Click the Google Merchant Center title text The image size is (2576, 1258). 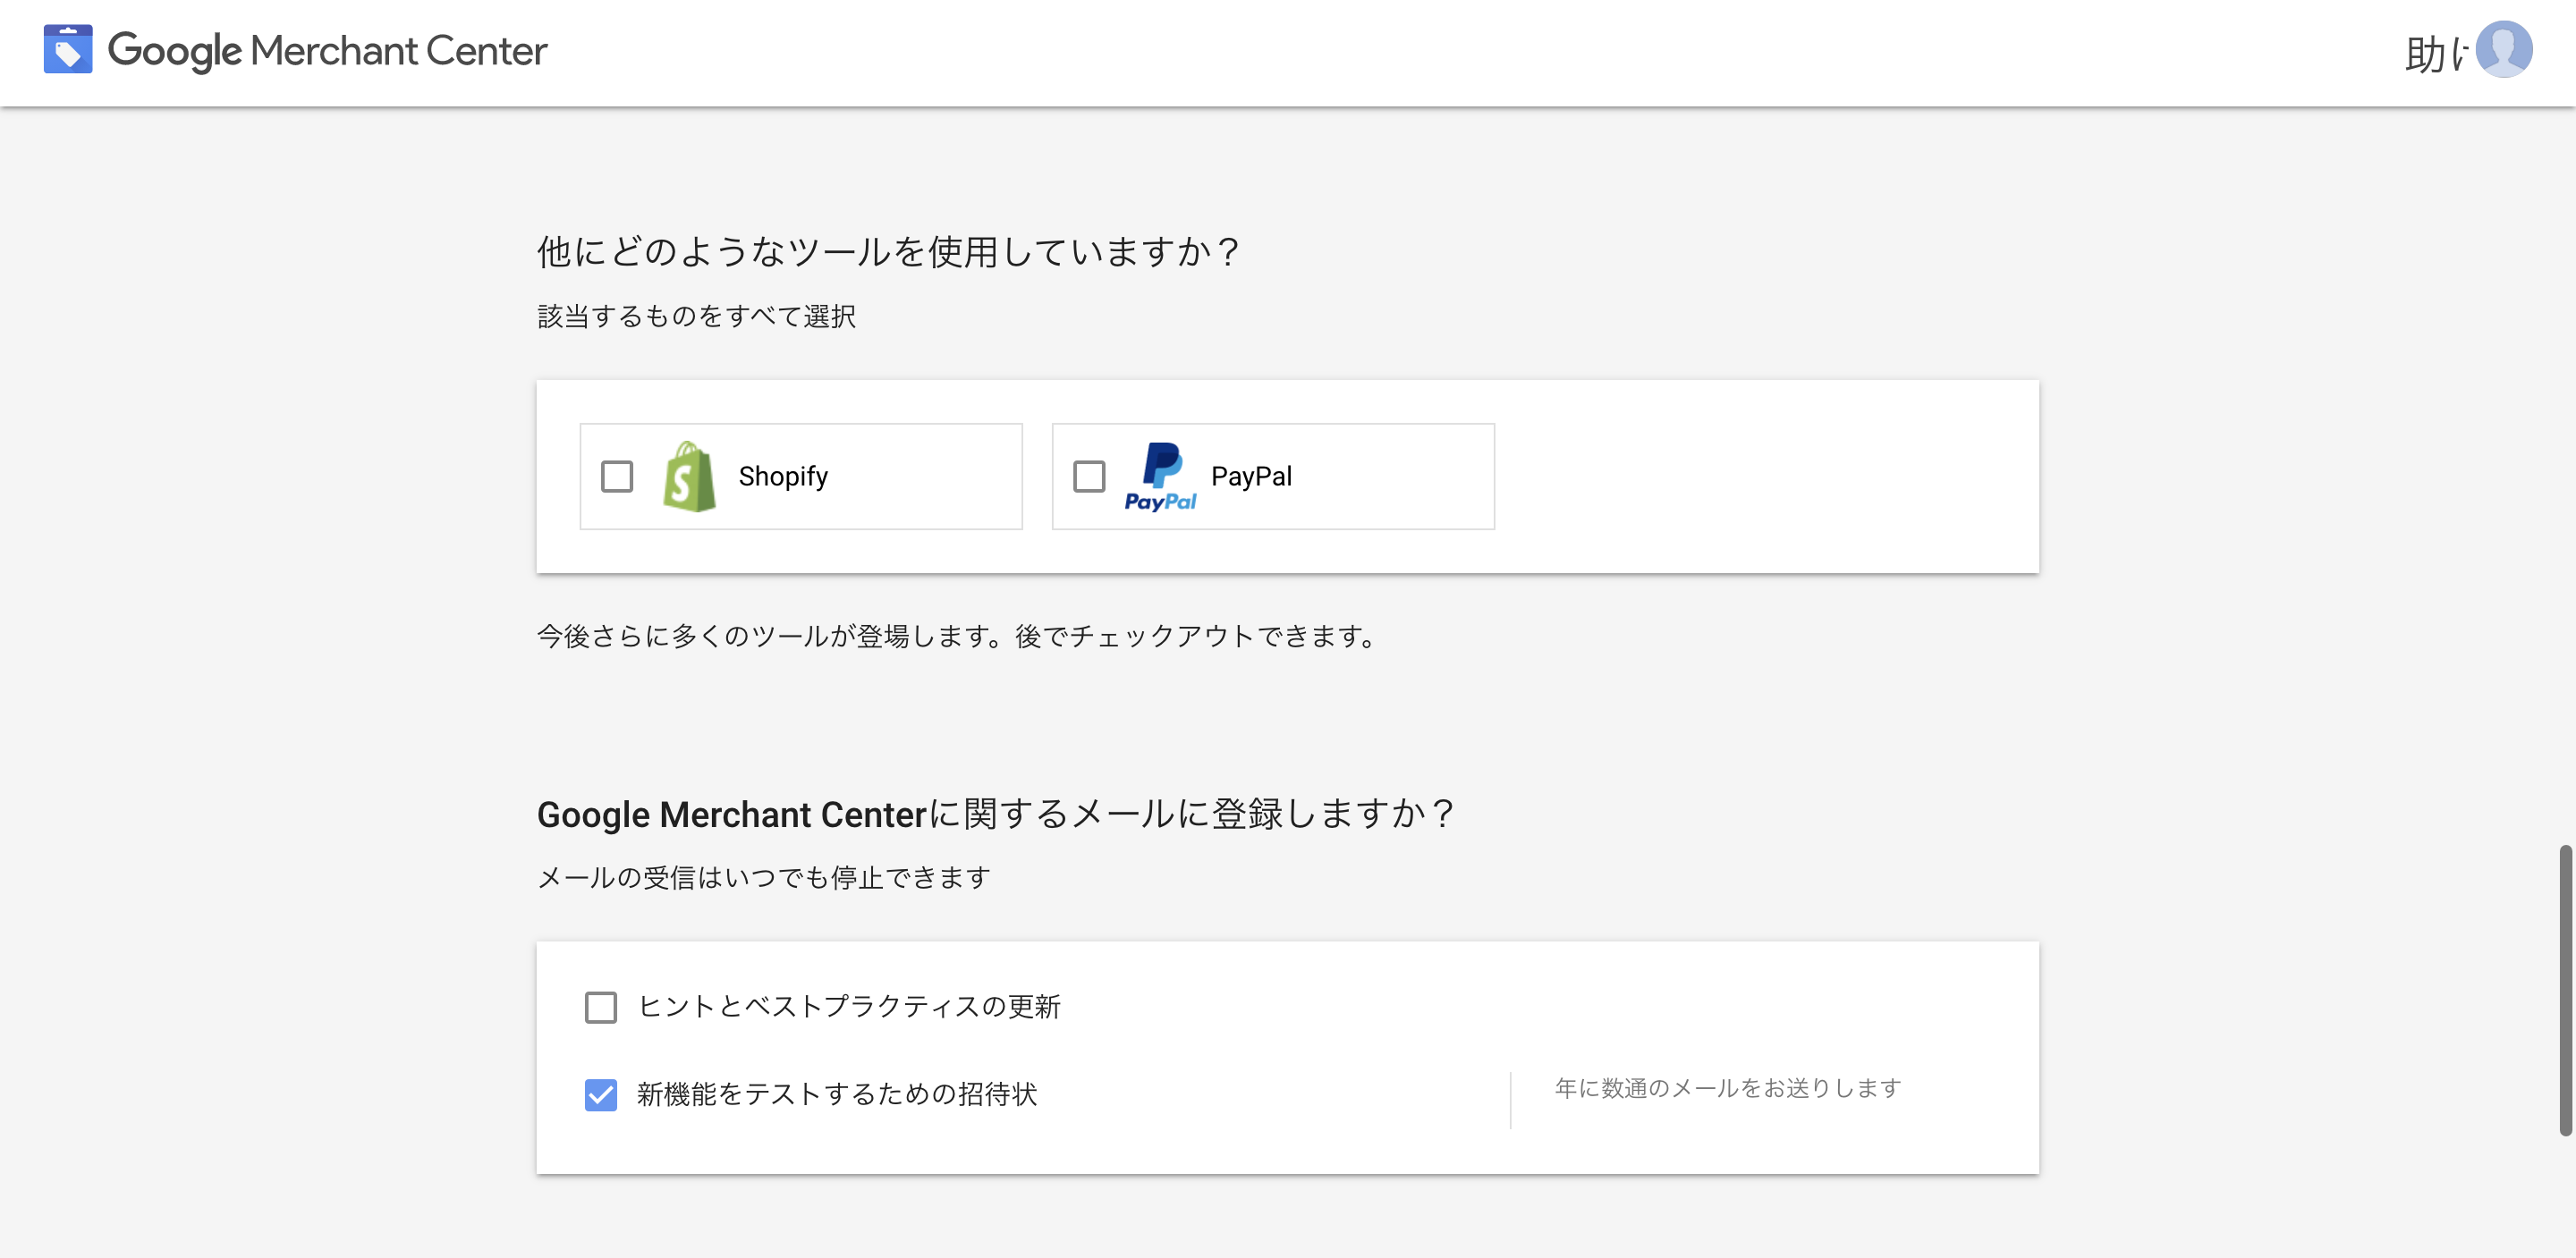pos(327,50)
